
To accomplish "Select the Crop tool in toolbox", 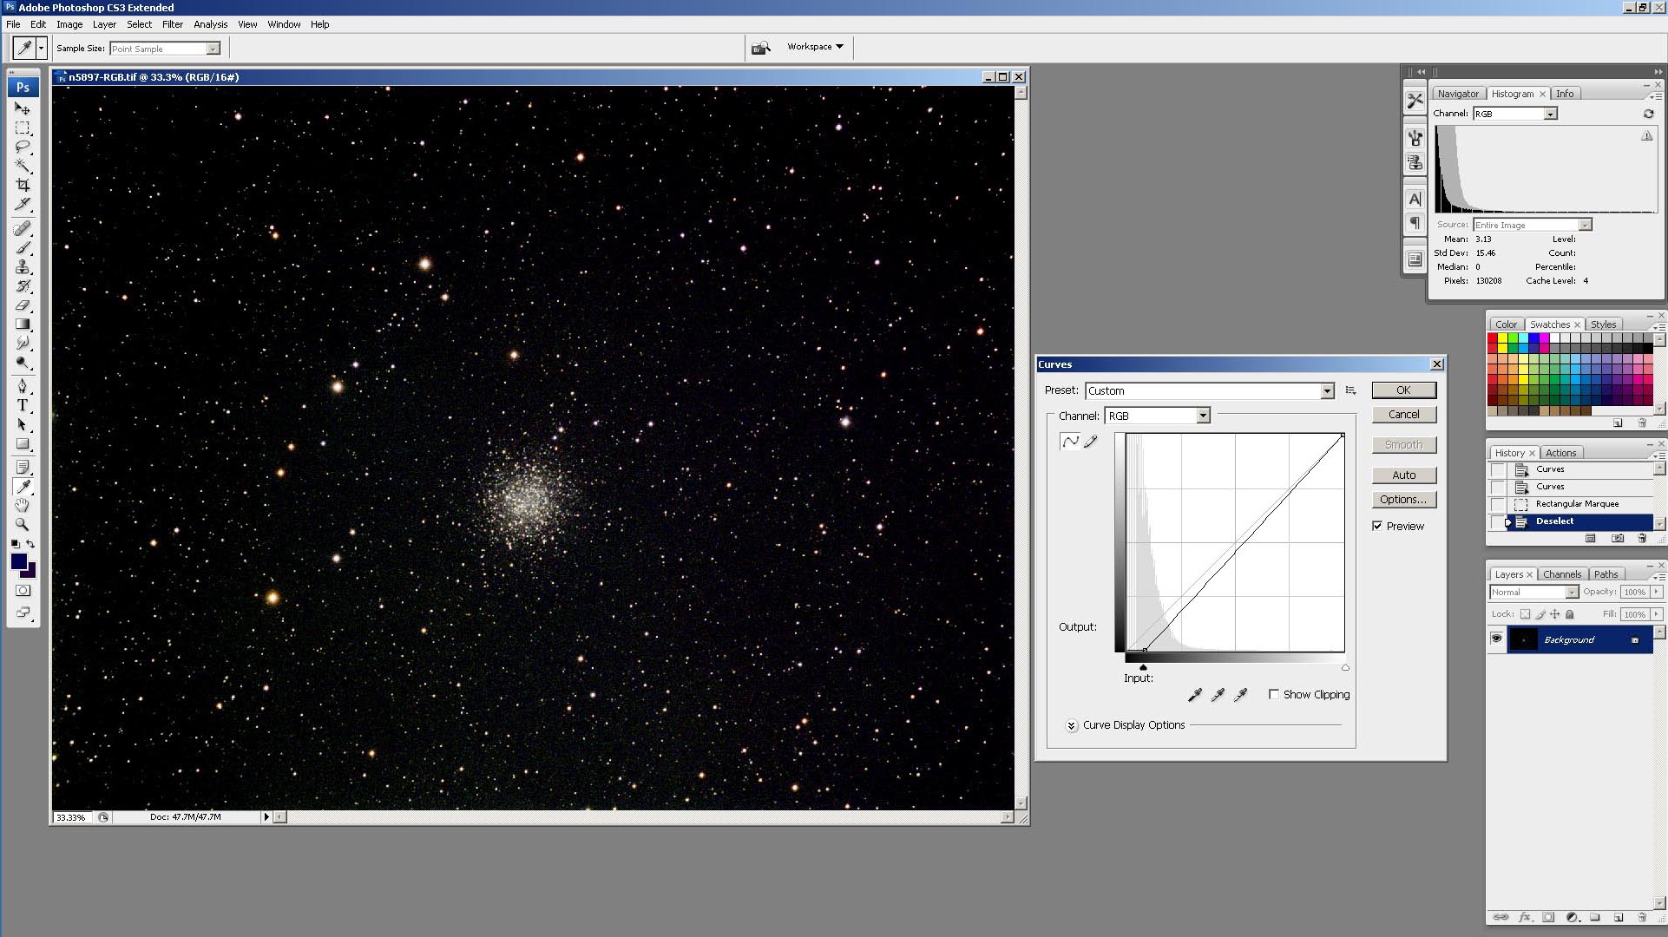I will 23,185.
